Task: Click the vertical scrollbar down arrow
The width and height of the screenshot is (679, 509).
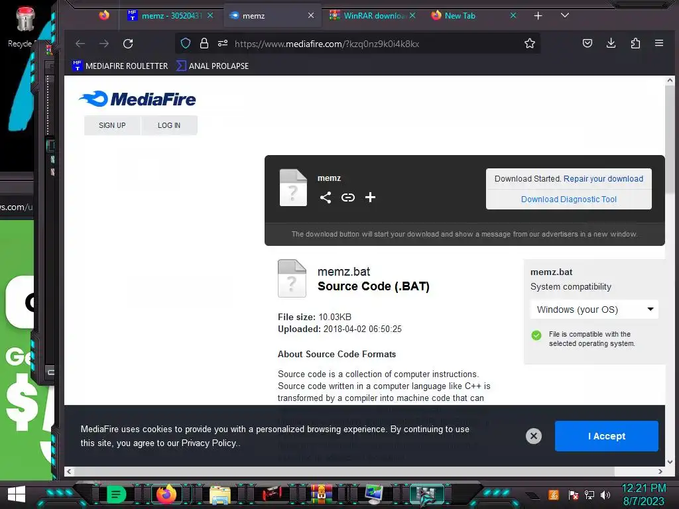Action: click(x=670, y=461)
